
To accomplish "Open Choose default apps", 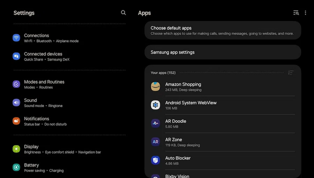I will pyautogui.click(x=223, y=30).
